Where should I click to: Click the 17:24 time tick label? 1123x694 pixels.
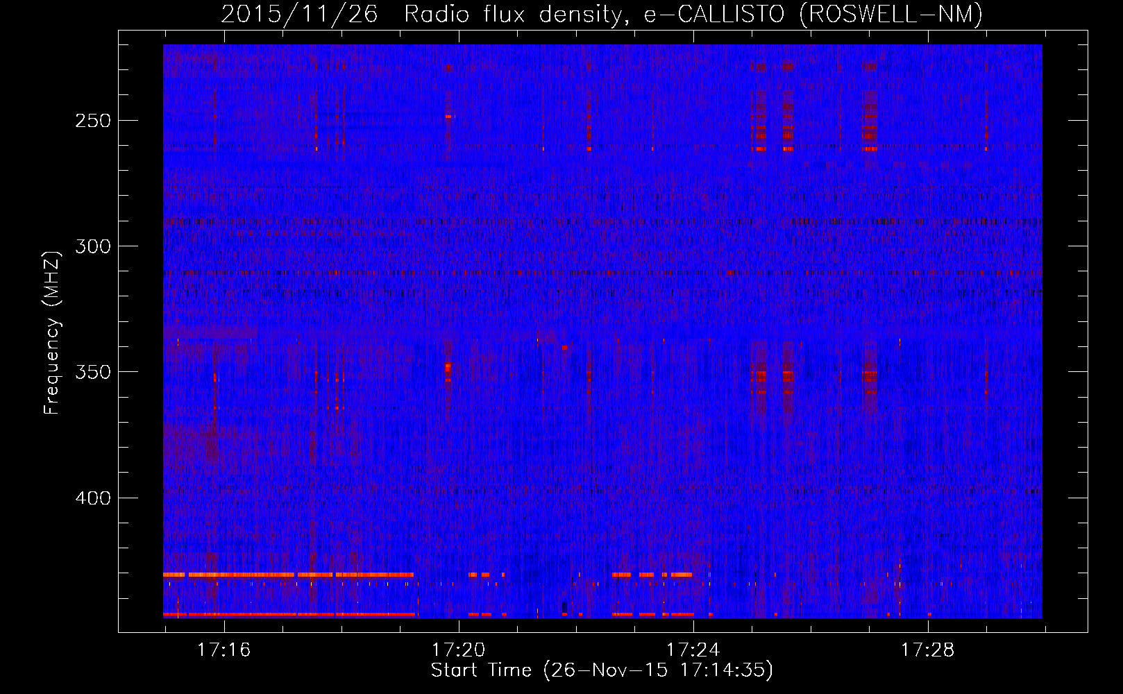pyautogui.click(x=693, y=650)
